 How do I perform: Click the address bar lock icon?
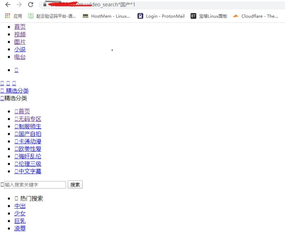(44, 5)
